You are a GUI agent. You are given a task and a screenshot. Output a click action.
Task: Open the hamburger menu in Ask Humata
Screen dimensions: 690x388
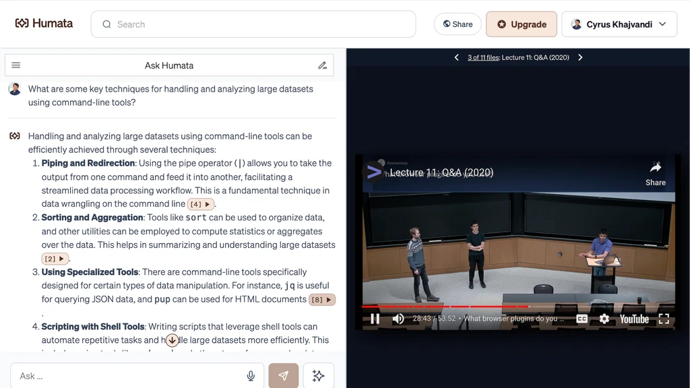[16, 65]
